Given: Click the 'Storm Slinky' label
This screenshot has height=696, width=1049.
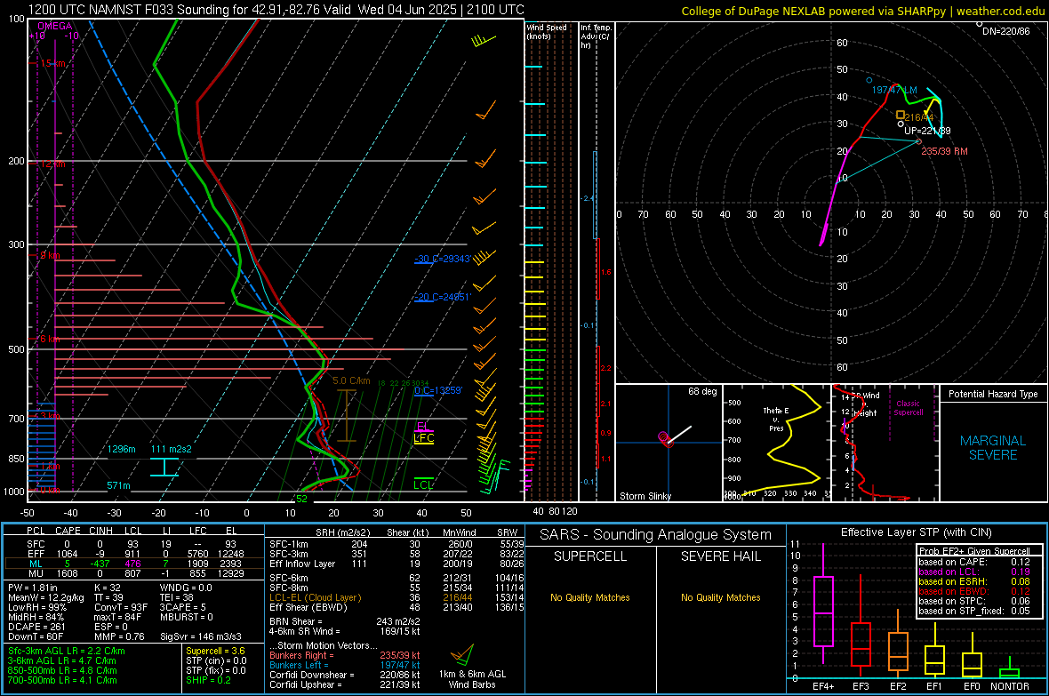Looking at the screenshot, I should [645, 496].
